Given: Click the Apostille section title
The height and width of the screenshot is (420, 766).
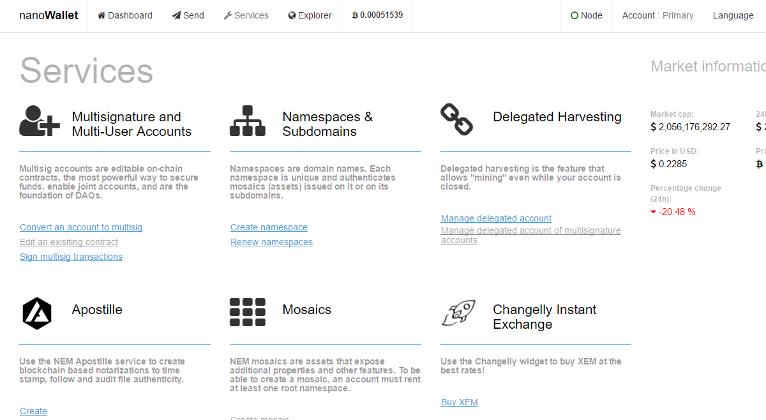Looking at the screenshot, I should 97,310.
